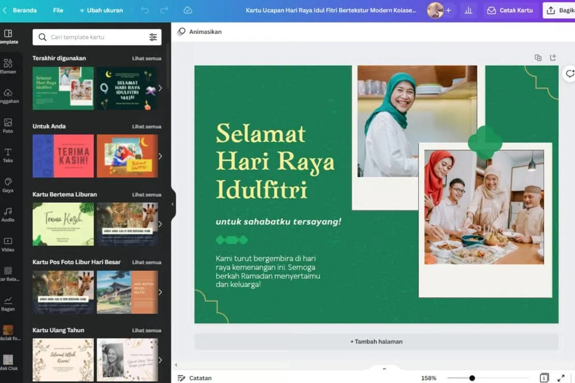The height and width of the screenshot is (383, 575).
Task: Select floral birthday card template
Action: (x=63, y=360)
